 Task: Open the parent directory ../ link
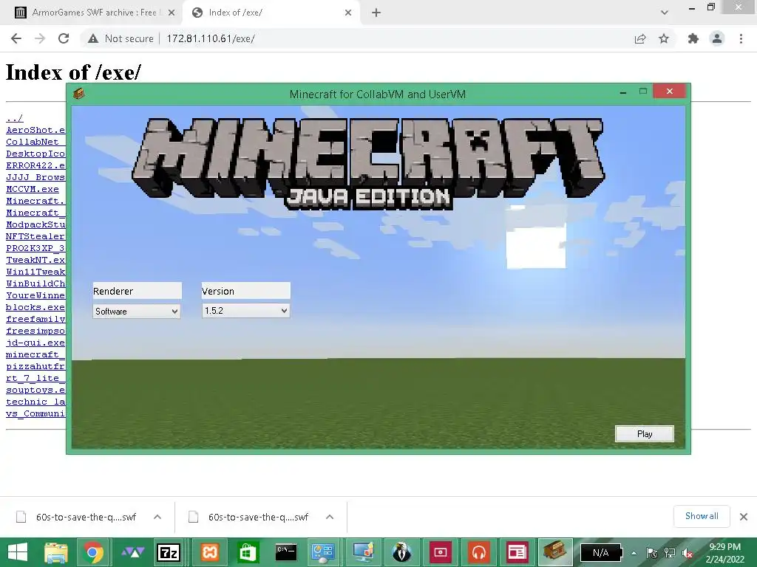click(15, 118)
